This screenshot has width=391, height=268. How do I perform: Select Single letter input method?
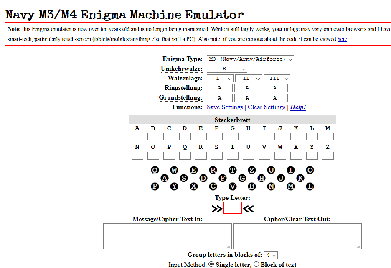(x=211, y=264)
